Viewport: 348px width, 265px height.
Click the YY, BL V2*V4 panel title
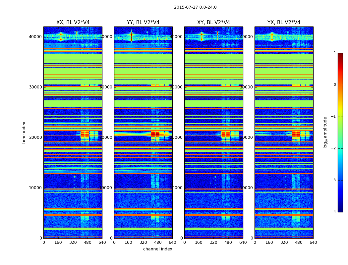click(x=143, y=23)
